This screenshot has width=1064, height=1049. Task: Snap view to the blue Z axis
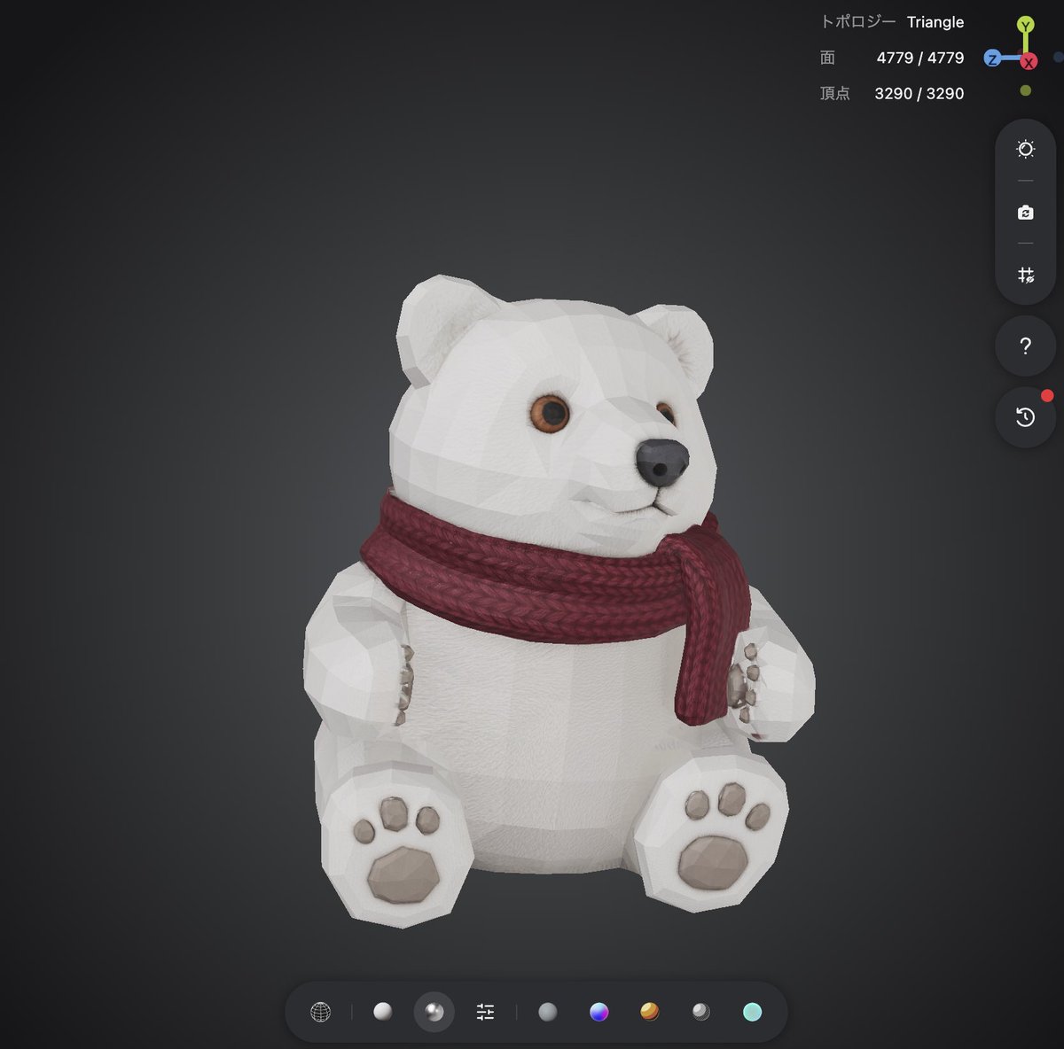click(993, 58)
